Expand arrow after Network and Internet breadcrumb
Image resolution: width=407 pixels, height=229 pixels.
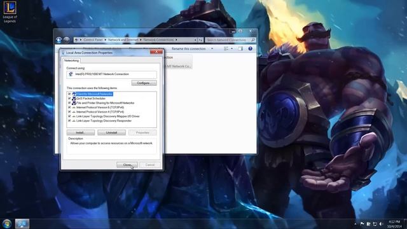tap(141, 39)
